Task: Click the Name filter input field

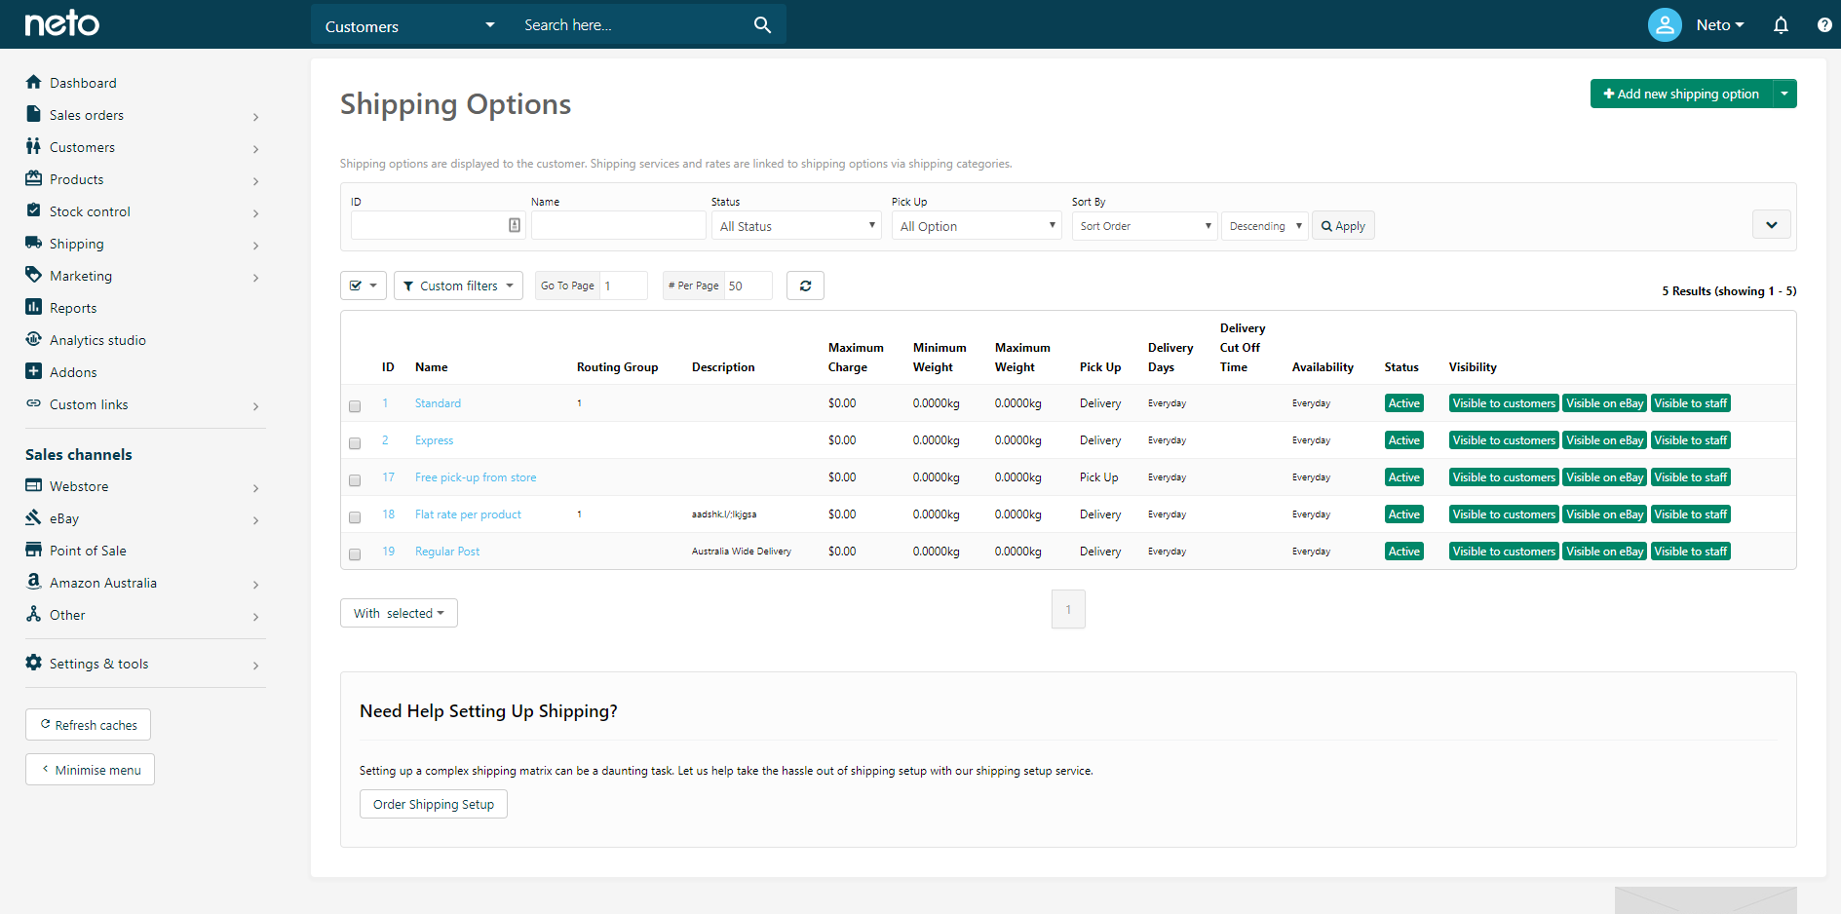Action: [619, 225]
